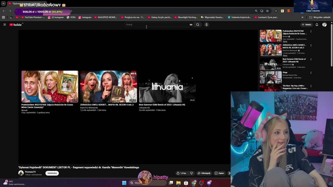The width and height of the screenshot is (333, 187).
Task: Open Discord from the taskbar
Action: click(209, 183)
